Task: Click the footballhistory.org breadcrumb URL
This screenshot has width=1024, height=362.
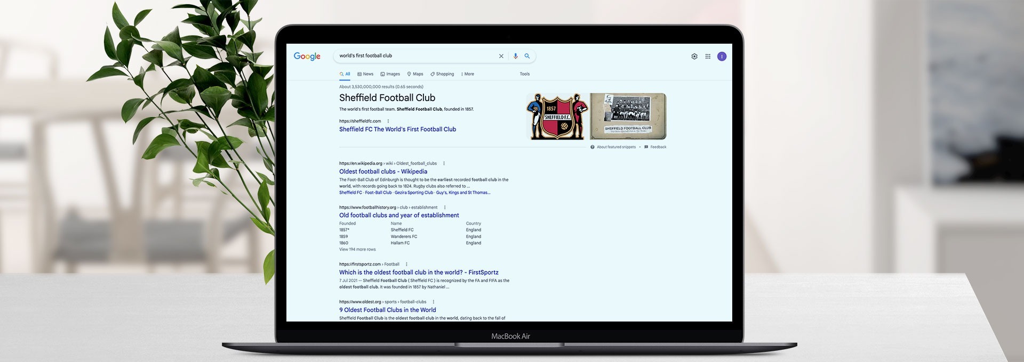Action: (388, 208)
